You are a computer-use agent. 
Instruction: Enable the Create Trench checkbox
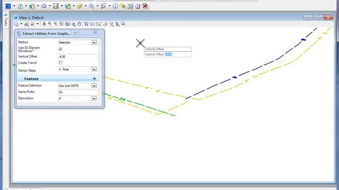[x=60, y=63]
